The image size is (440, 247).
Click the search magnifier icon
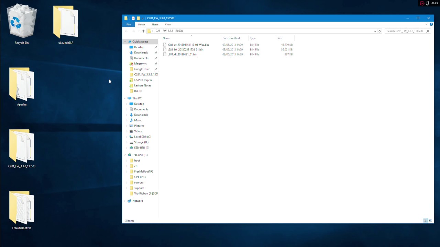coord(428,31)
